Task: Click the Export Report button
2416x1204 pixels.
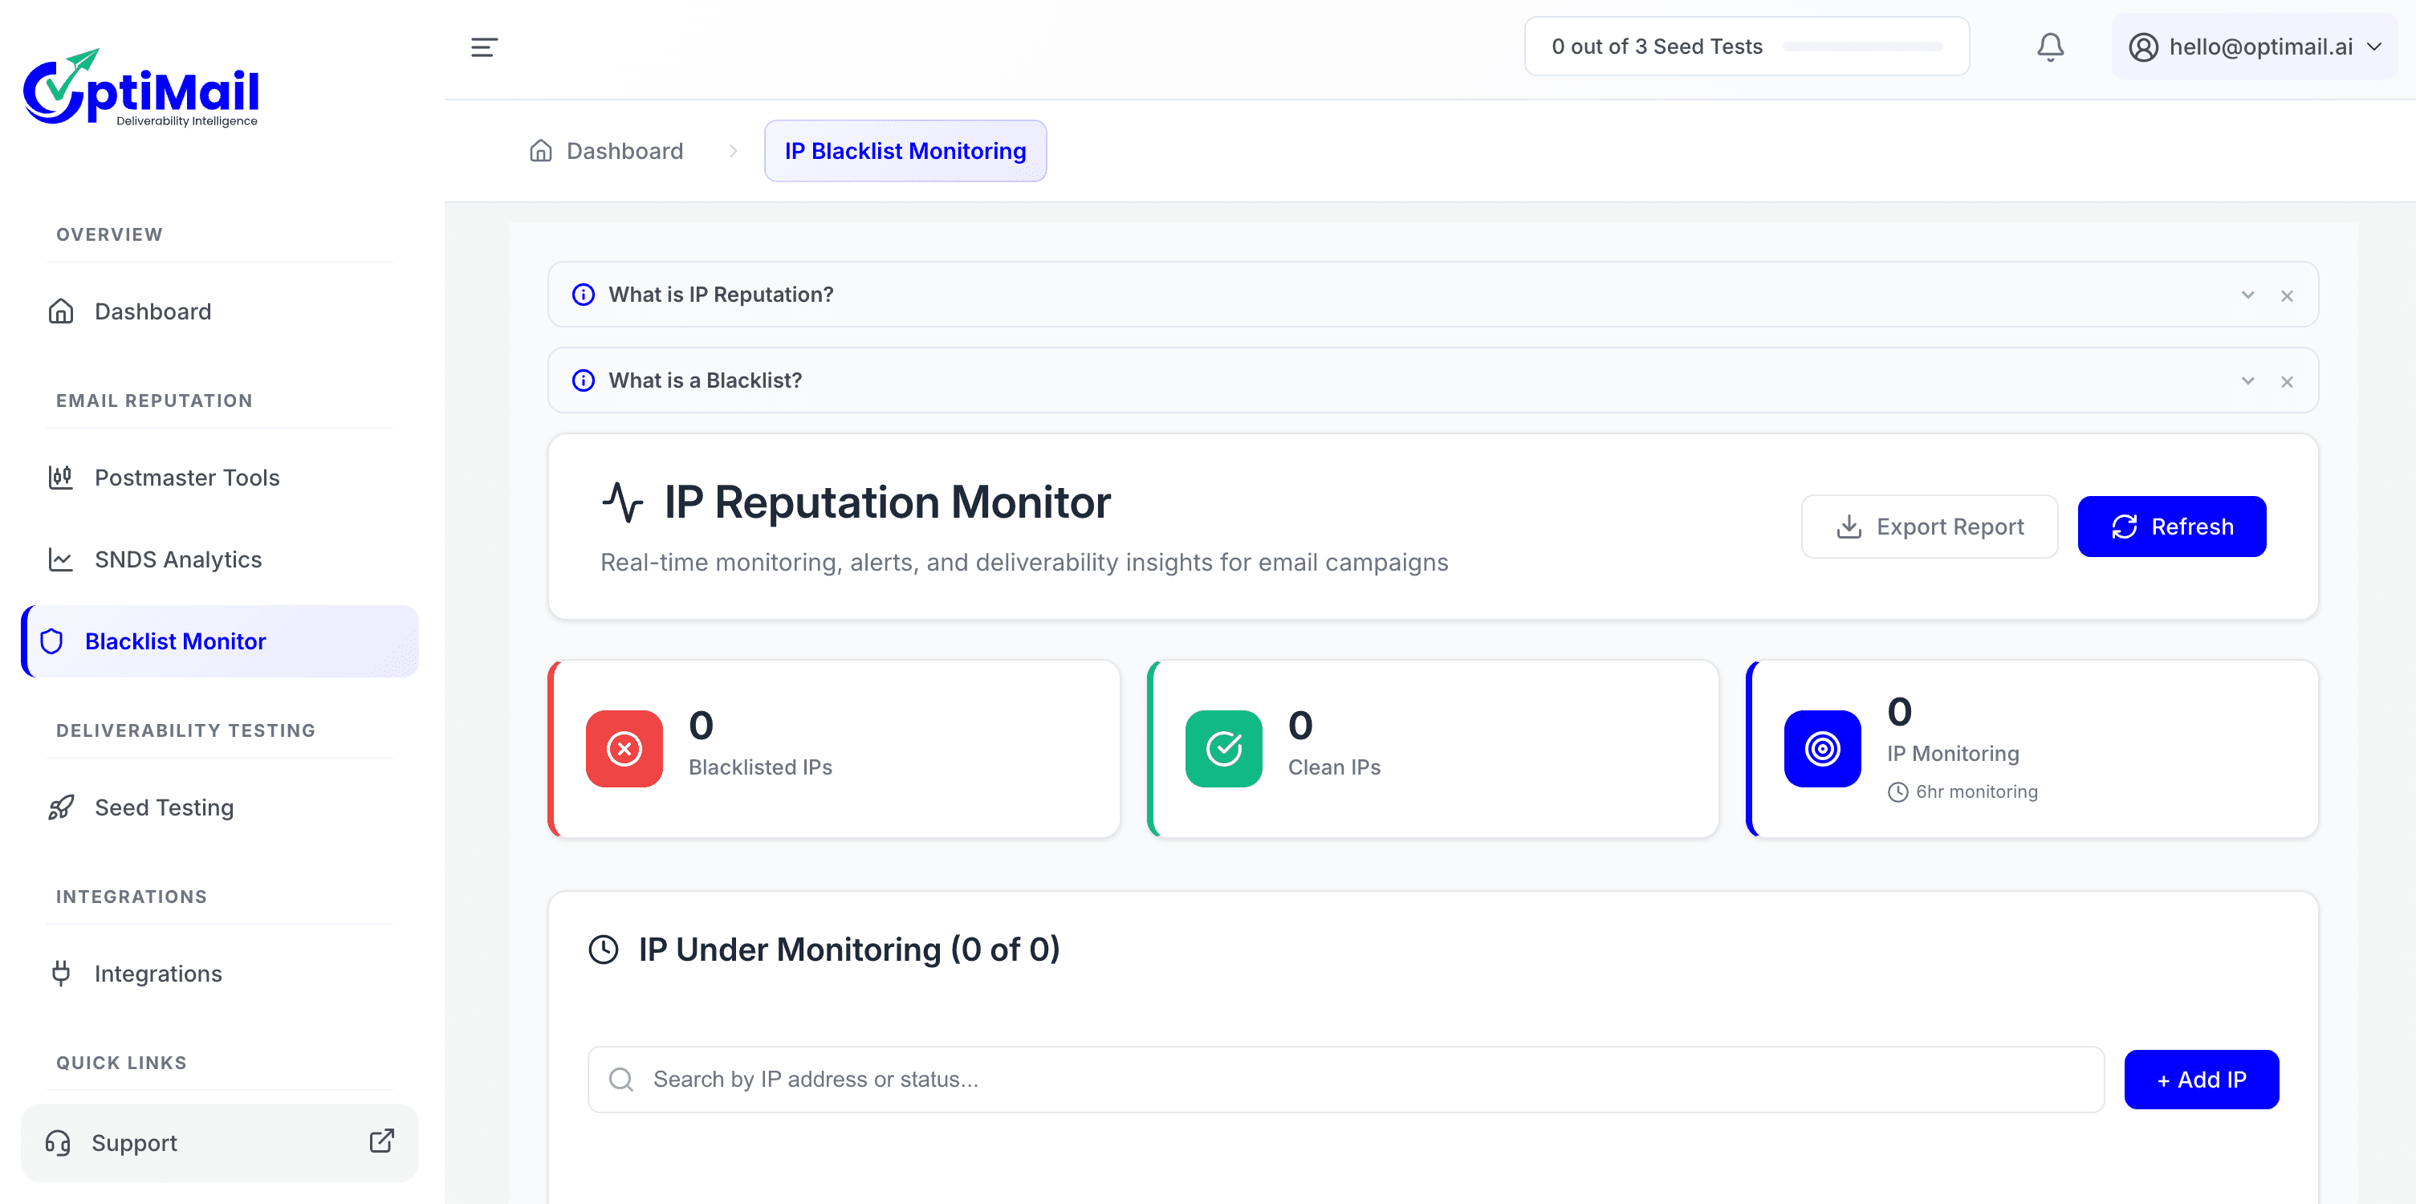Action: [1930, 526]
